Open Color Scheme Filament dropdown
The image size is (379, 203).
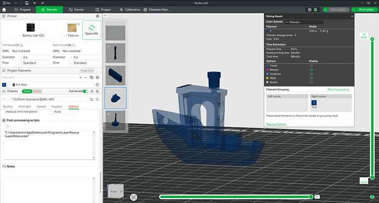pos(304,22)
